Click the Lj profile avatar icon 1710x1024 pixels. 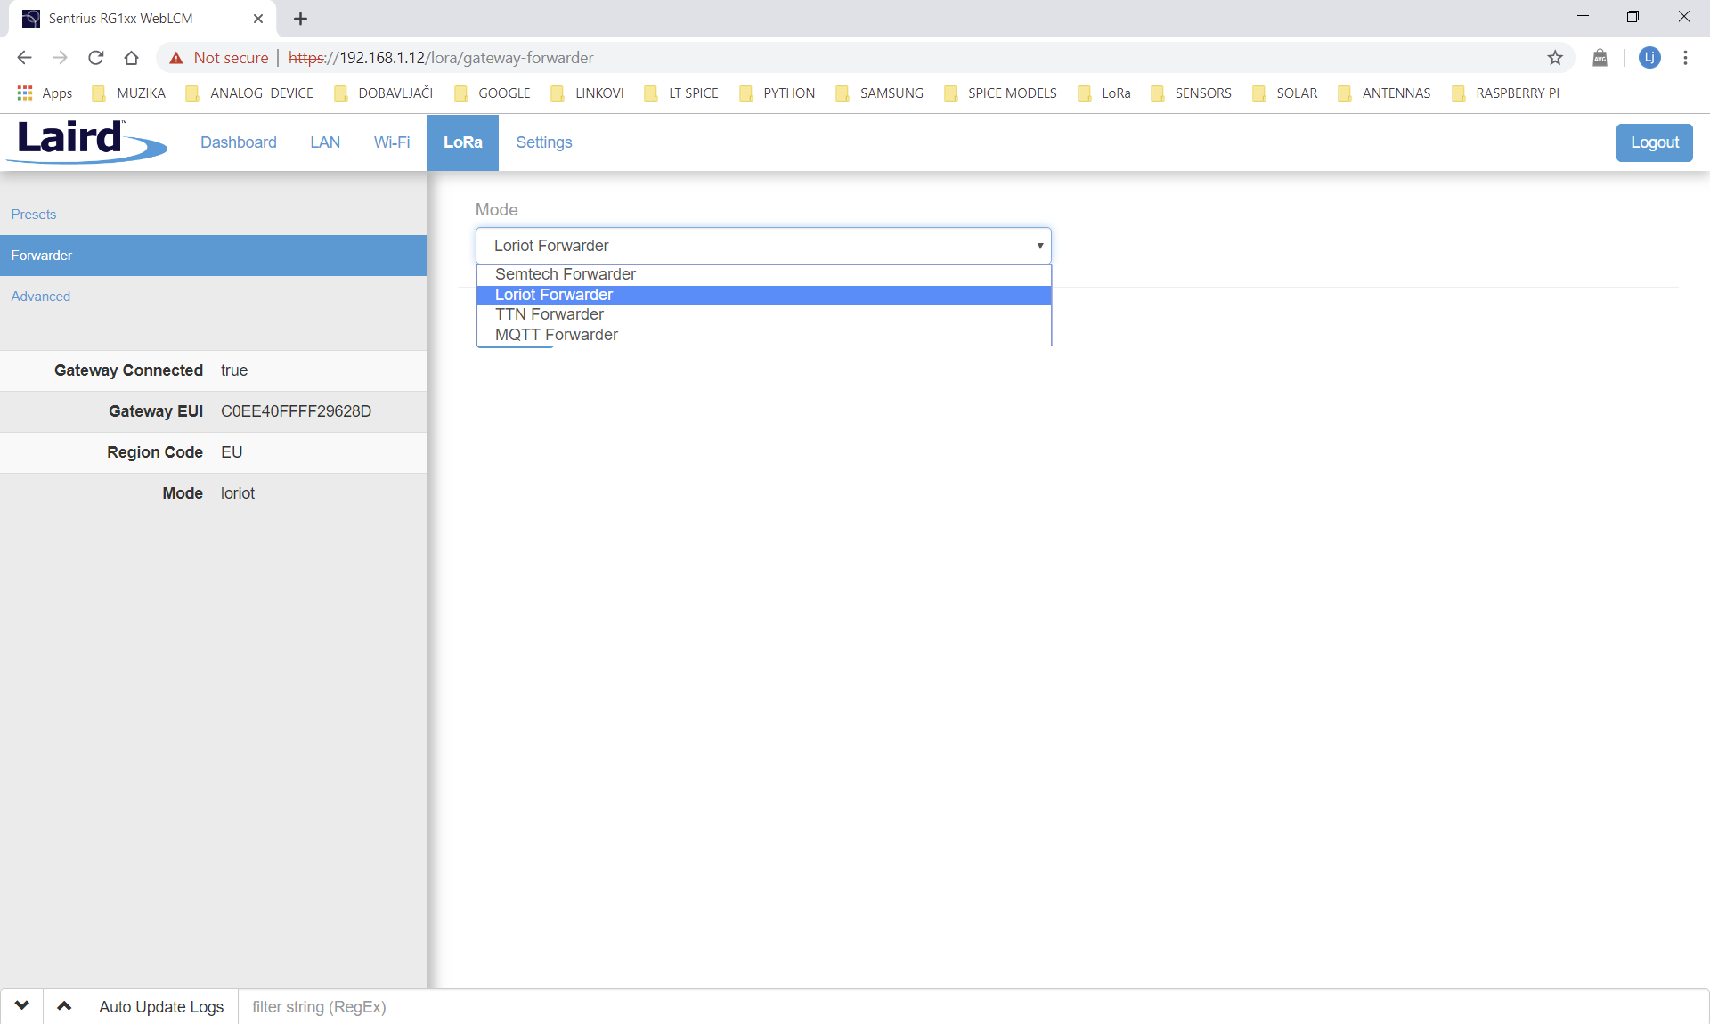[x=1649, y=58]
